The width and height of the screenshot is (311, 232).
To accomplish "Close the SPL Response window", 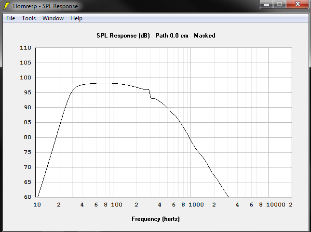I will (297, 4).
